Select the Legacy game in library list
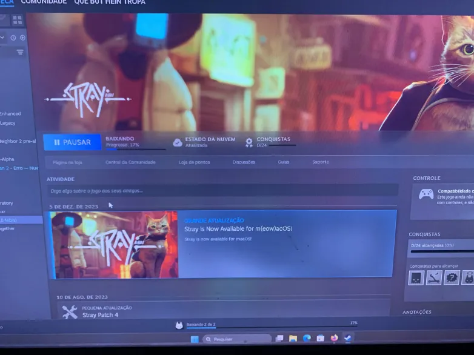The height and width of the screenshot is (355, 474). [x=7, y=123]
